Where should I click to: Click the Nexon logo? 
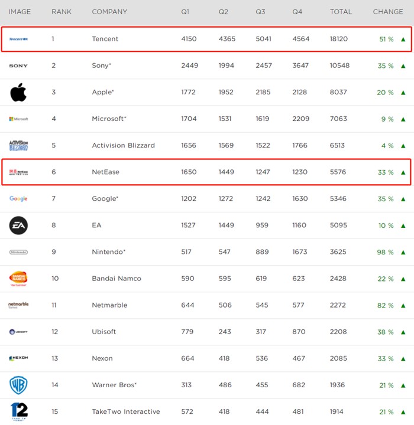click(x=18, y=358)
